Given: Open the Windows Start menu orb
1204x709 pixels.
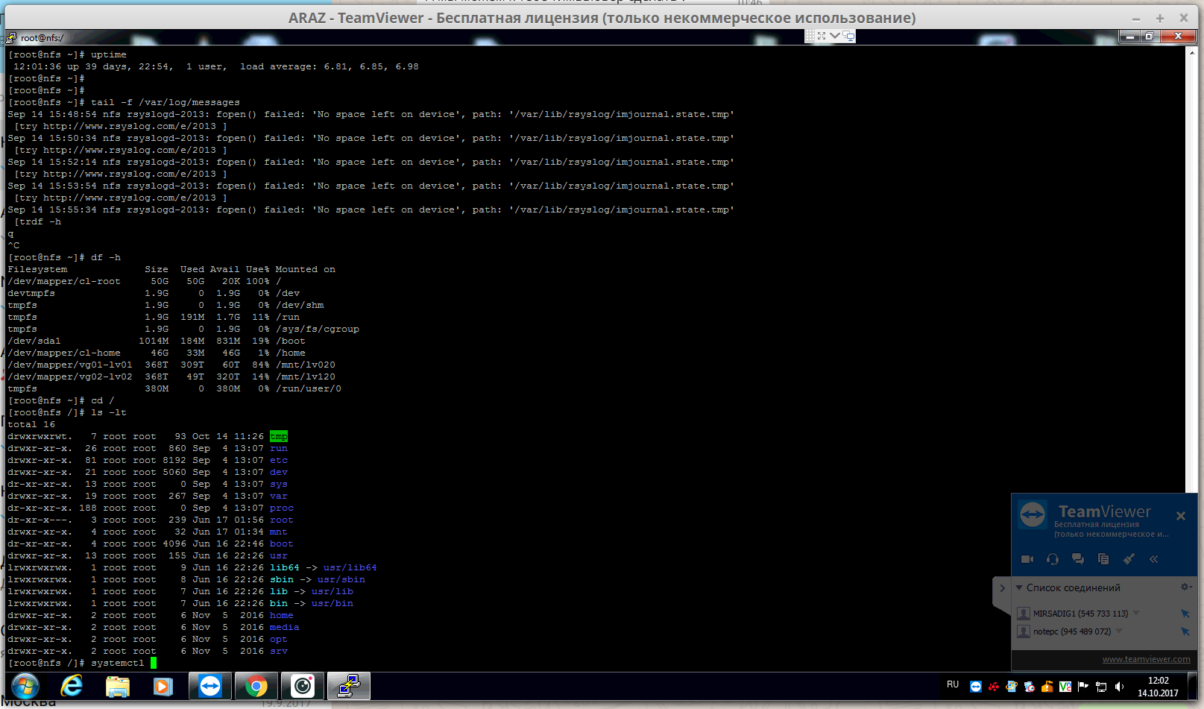Looking at the screenshot, I should [x=25, y=687].
